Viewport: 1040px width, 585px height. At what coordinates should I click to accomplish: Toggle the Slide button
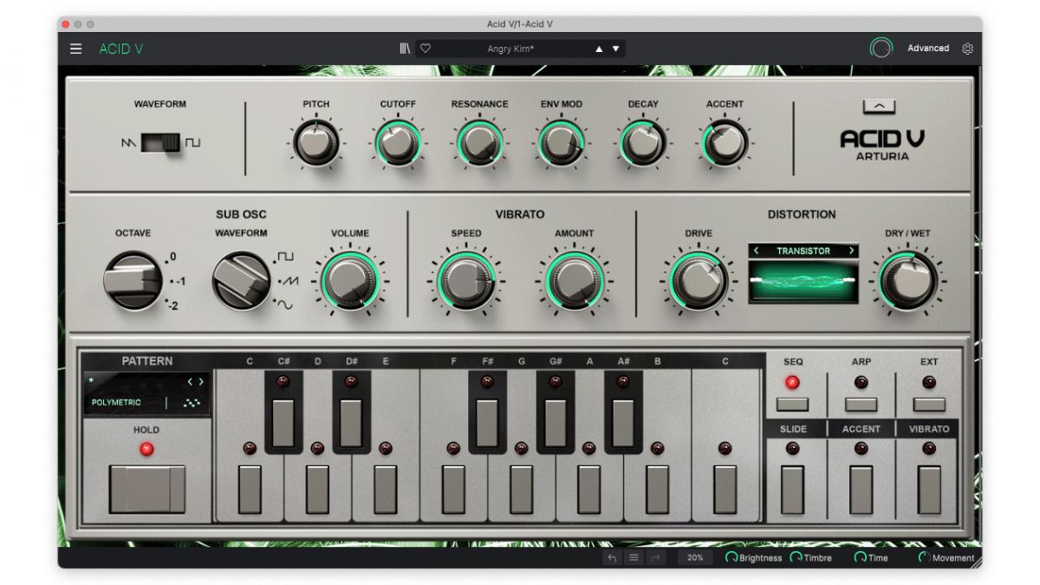792,490
